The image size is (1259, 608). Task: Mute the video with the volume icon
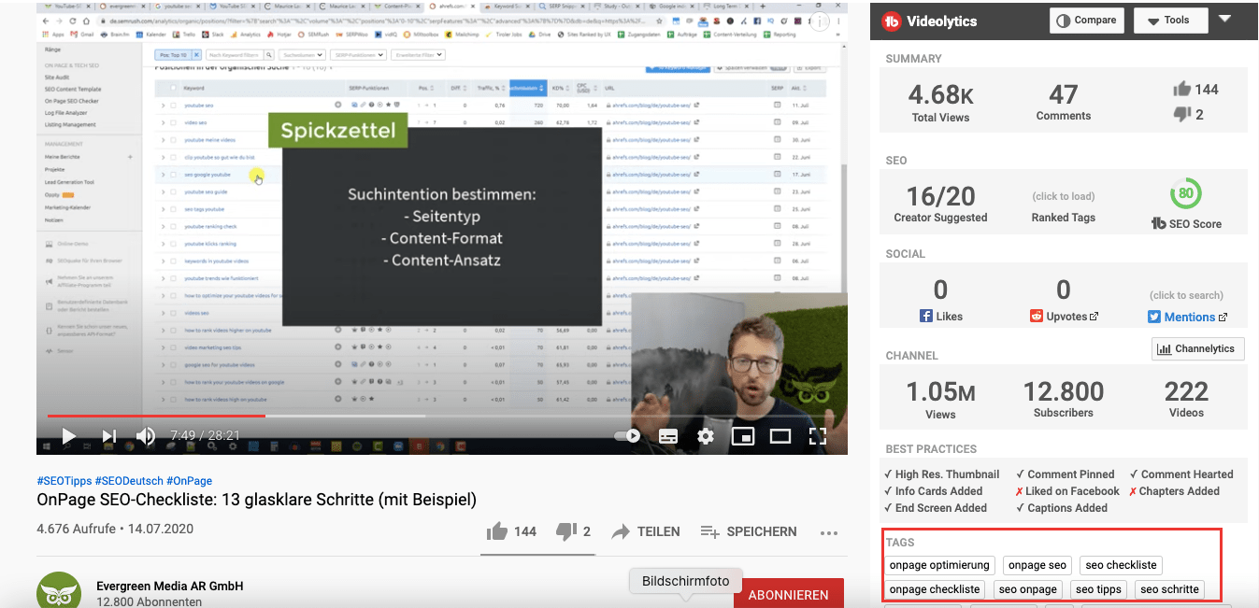146,435
